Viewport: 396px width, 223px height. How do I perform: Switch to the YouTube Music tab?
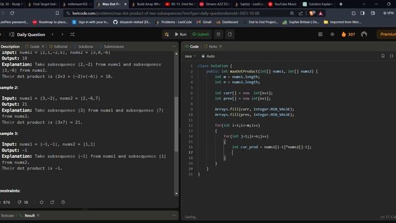pyautogui.click(x=282, y=4)
